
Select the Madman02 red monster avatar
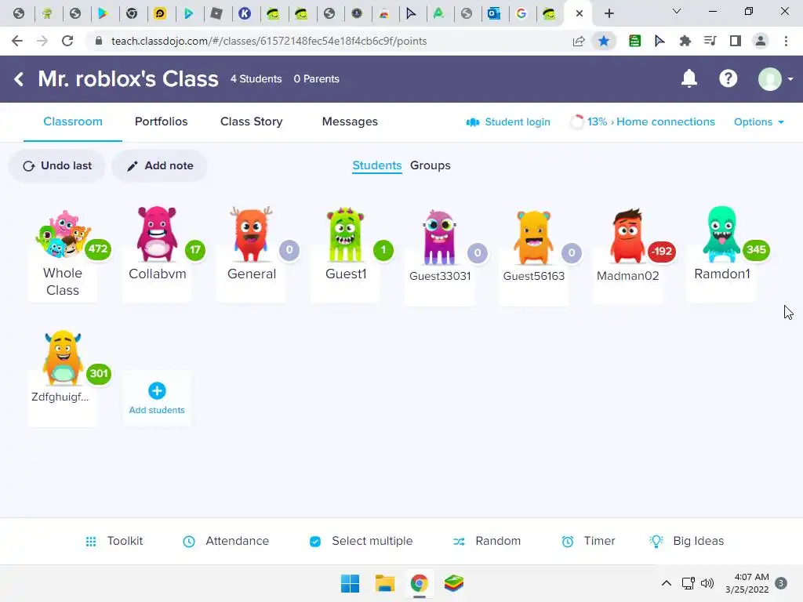(627, 237)
